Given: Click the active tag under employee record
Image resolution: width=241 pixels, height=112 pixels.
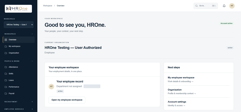Looking at the screenshot, I should pos(60,91).
